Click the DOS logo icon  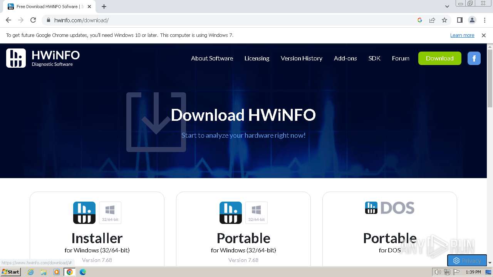[390, 208]
